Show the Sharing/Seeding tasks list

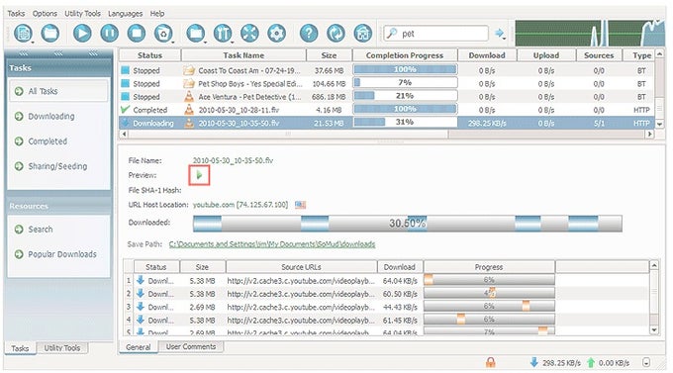tap(57, 166)
